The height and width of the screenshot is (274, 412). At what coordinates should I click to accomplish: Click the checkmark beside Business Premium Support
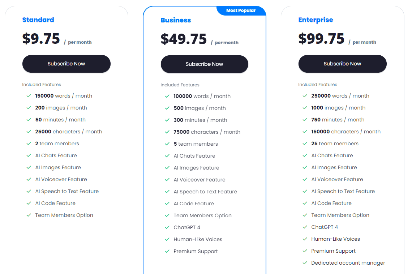pos(167,251)
